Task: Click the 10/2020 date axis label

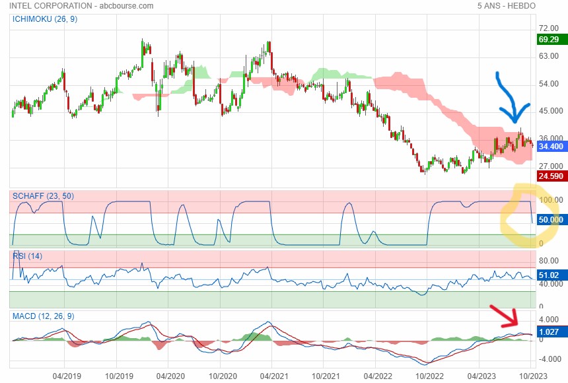Action: pyautogui.click(x=223, y=376)
